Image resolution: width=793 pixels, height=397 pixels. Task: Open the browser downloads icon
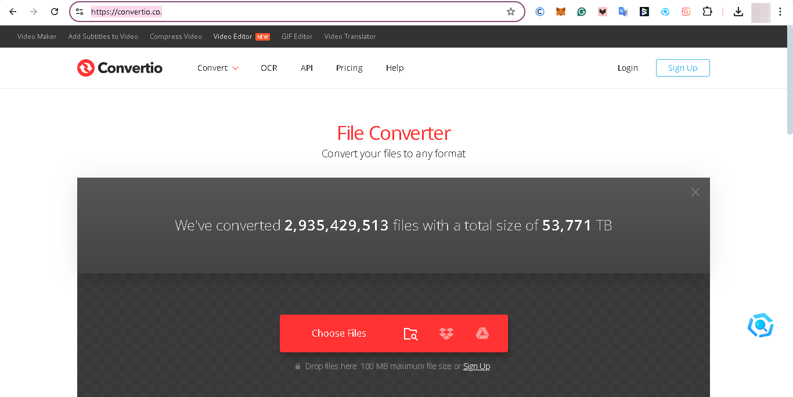(x=738, y=12)
